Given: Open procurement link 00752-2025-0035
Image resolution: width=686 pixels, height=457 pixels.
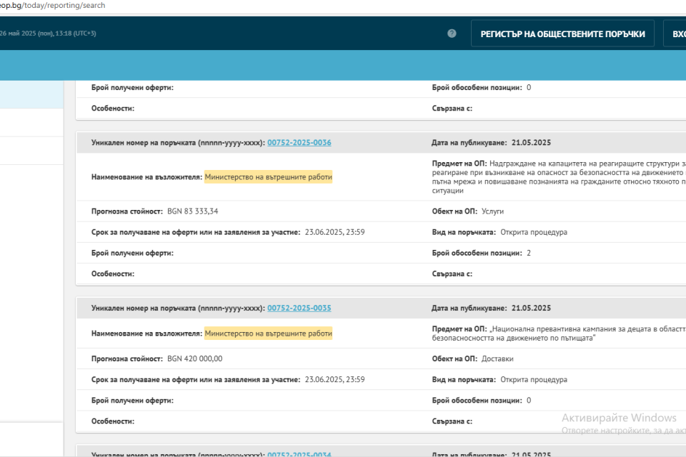Looking at the screenshot, I should tap(299, 308).
